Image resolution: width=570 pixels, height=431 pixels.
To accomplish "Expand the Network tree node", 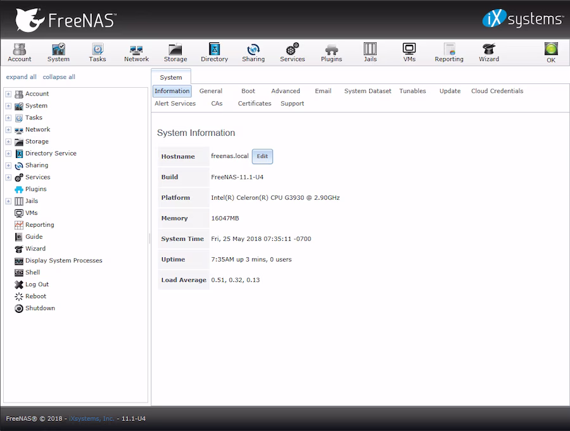I will [x=8, y=130].
